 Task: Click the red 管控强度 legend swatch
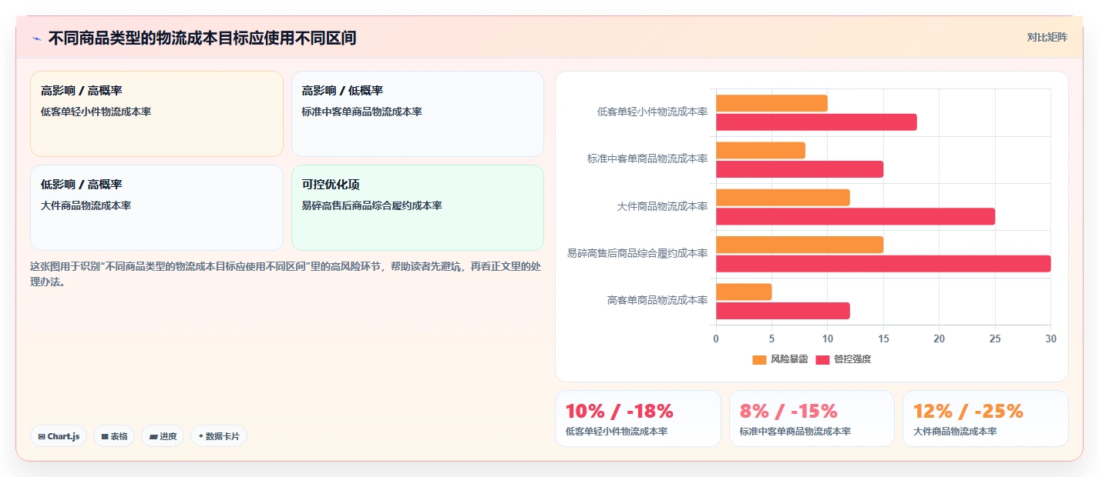pyautogui.click(x=822, y=360)
